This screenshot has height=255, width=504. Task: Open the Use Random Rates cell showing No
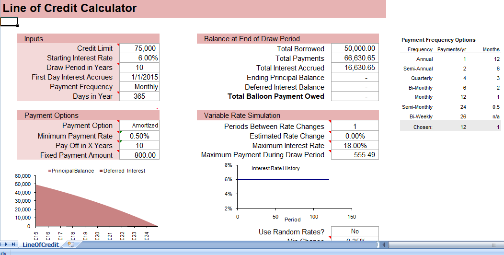pyautogui.click(x=355, y=231)
